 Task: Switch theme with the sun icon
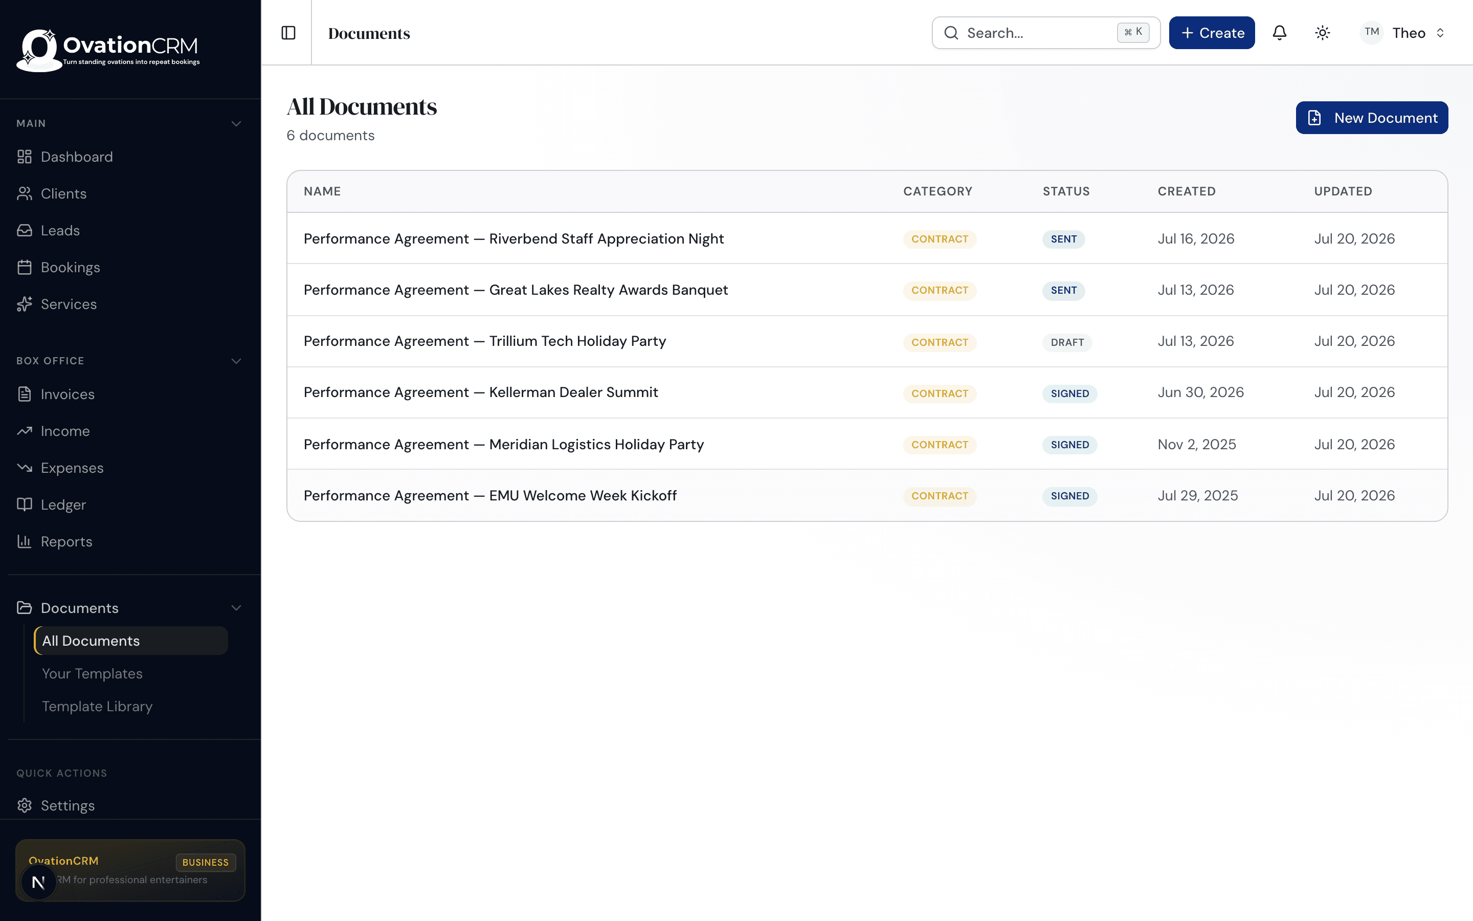tap(1322, 33)
